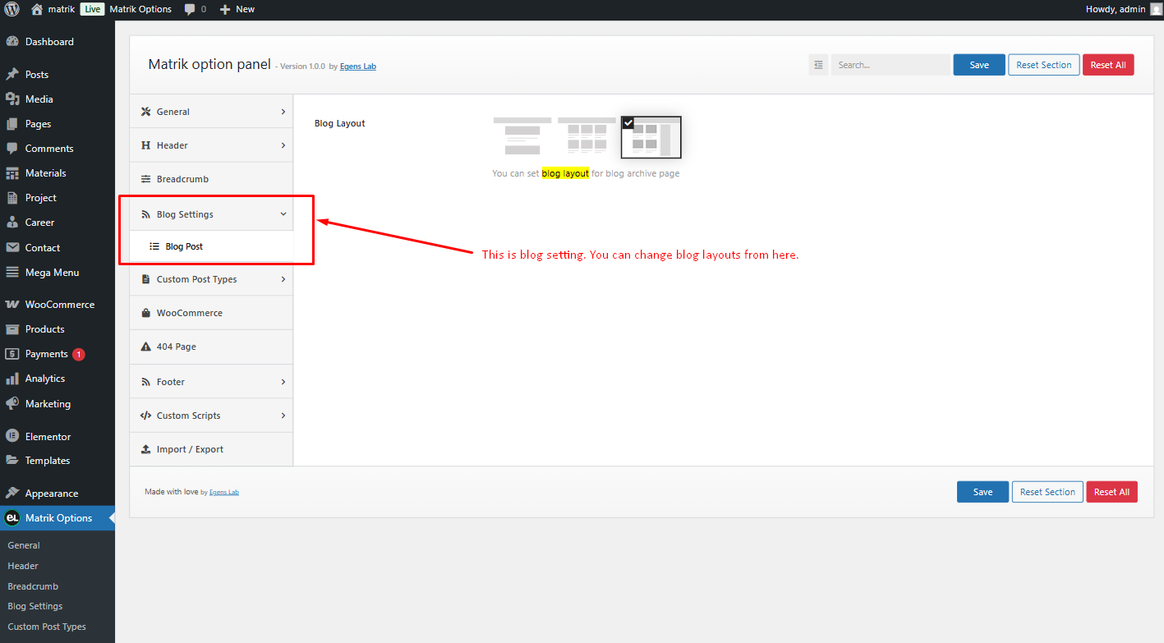The image size is (1164, 643).
Task: Click the Materials icon in sidebar
Action: pyautogui.click(x=12, y=173)
